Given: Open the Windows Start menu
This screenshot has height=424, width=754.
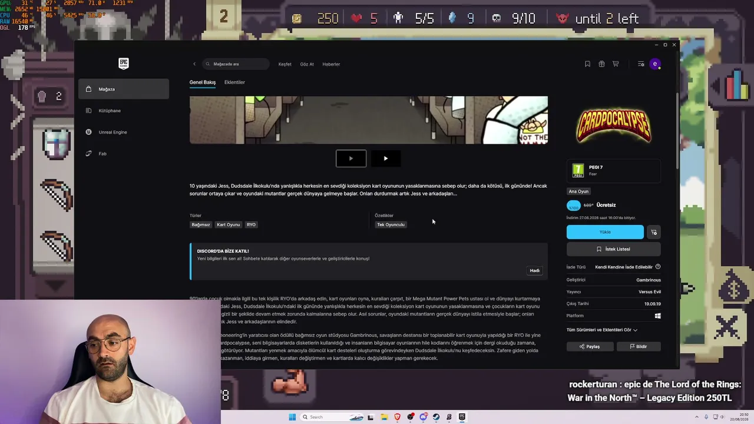Looking at the screenshot, I should tap(292, 417).
